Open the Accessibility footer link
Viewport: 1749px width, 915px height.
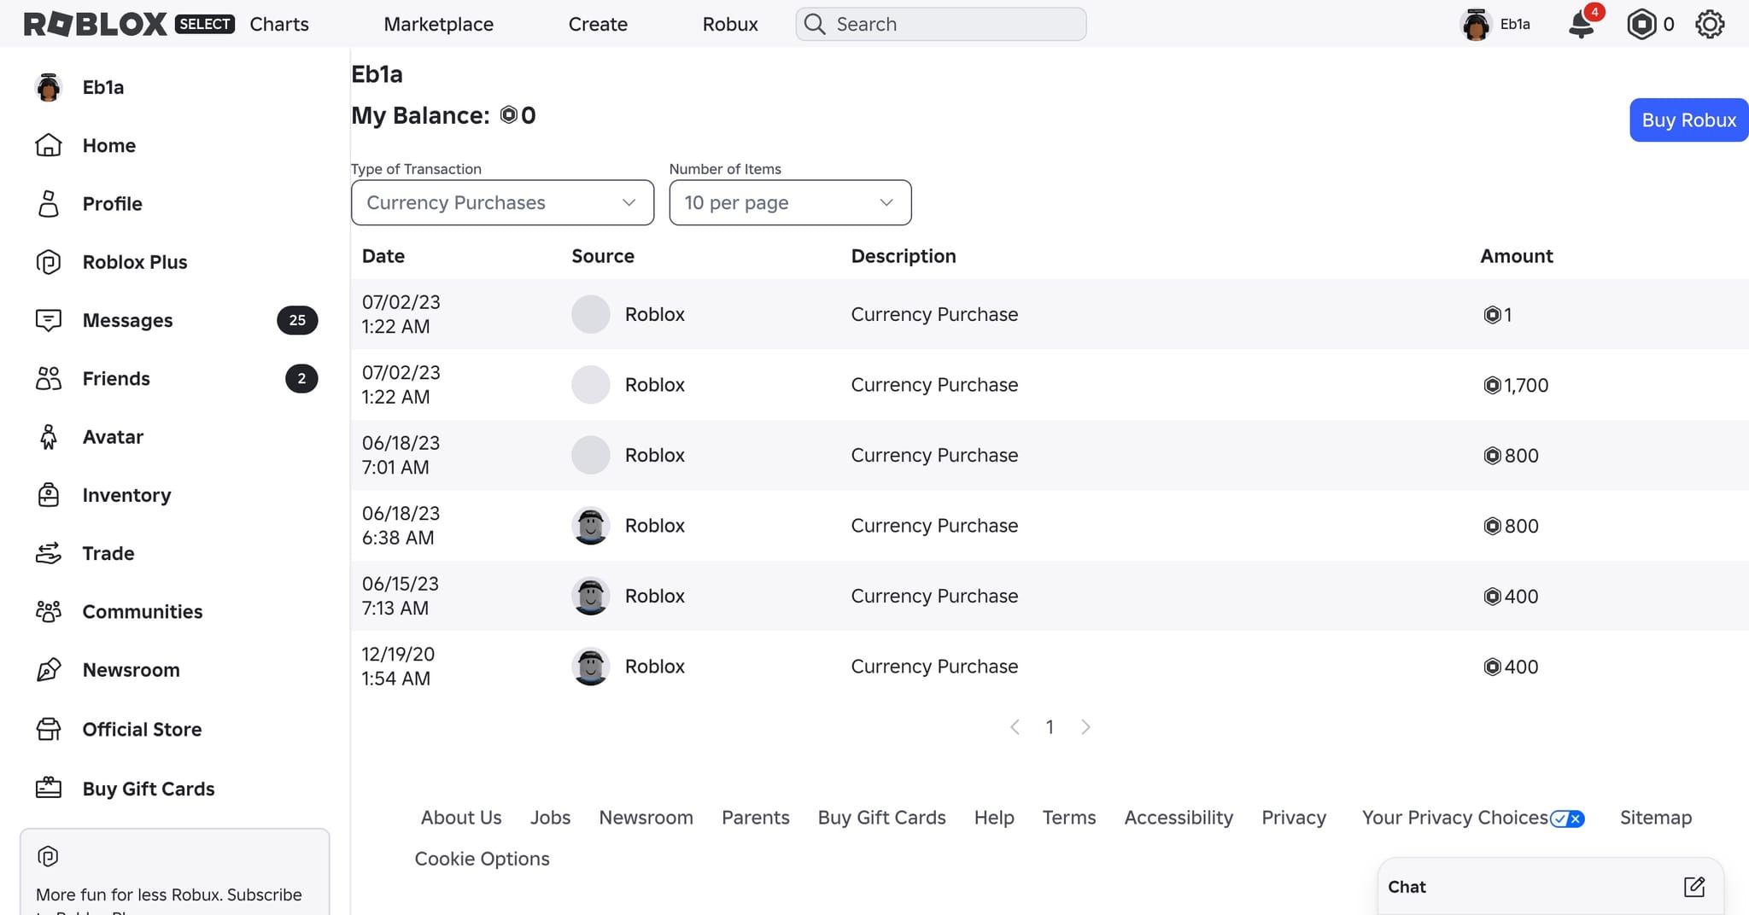[1179, 818]
